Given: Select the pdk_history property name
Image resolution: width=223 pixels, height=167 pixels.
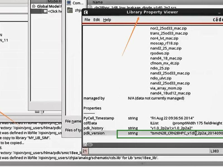Looking at the screenshot, I should 93,128.
